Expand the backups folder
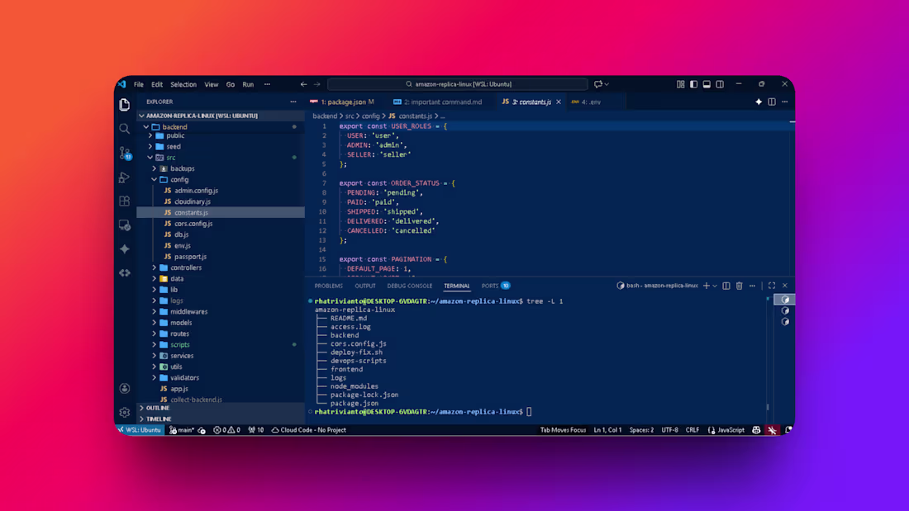The width and height of the screenshot is (909, 511). [x=155, y=168]
